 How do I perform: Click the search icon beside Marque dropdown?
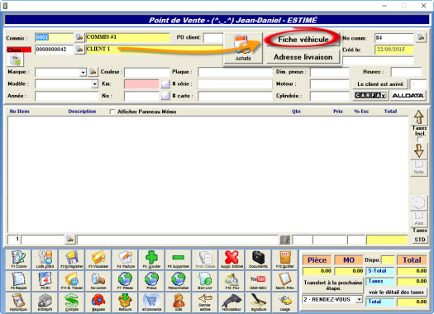pyautogui.click(x=93, y=72)
